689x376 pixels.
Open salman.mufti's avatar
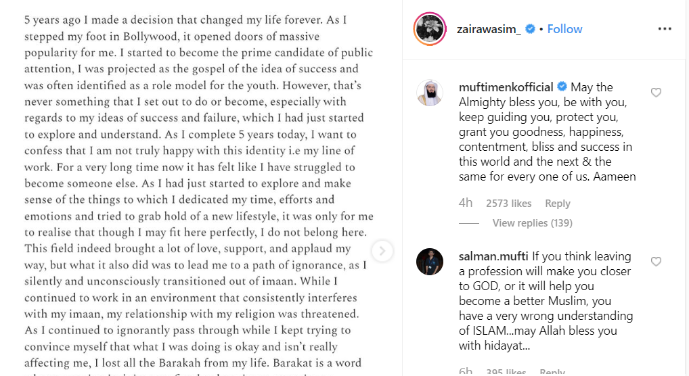tap(430, 262)
